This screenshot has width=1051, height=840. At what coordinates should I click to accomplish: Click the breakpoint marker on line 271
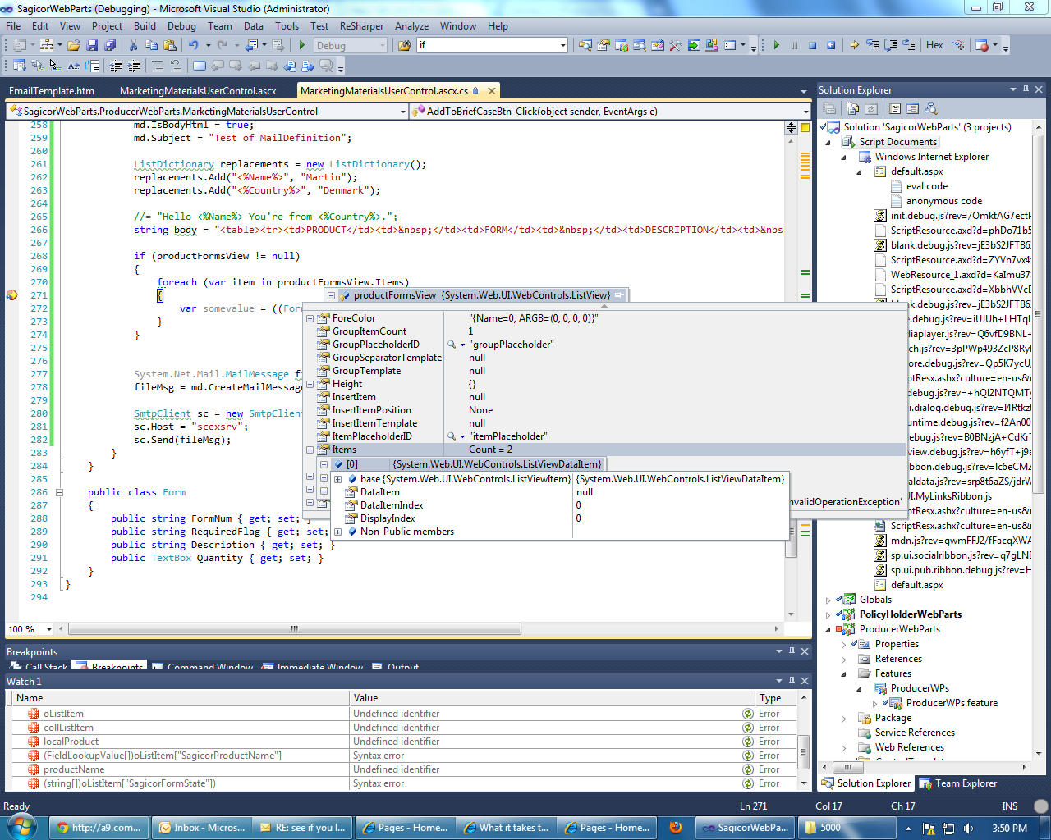click(x=11, y=295)
